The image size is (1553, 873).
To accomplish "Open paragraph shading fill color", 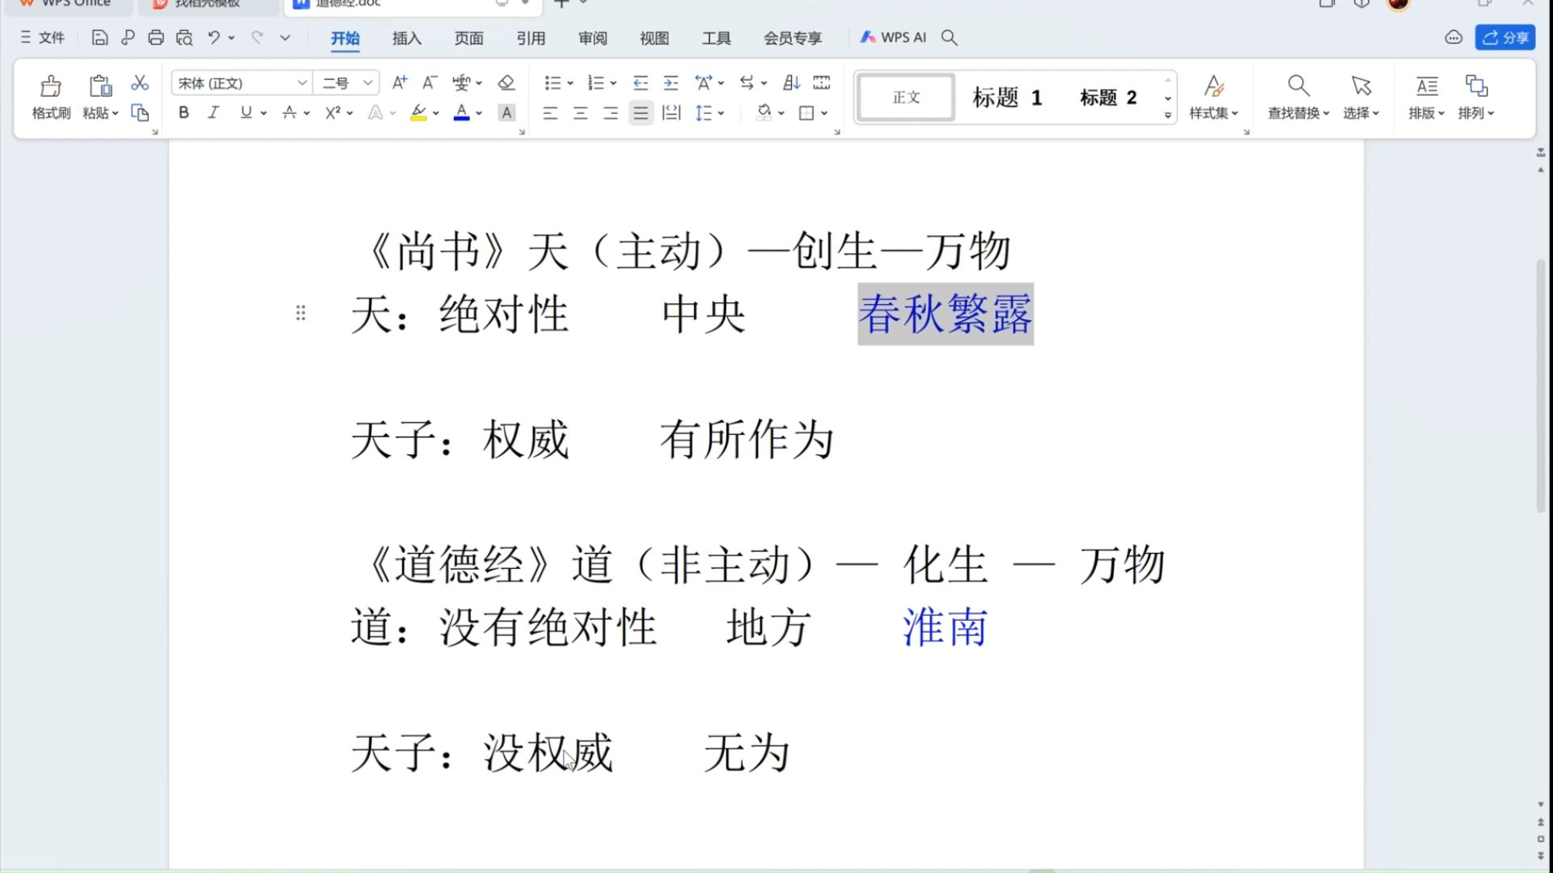I will coord(764,113).
